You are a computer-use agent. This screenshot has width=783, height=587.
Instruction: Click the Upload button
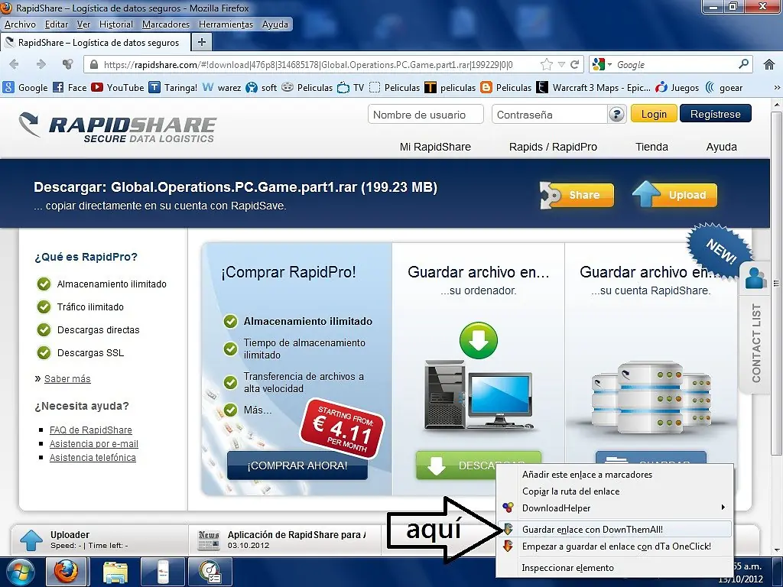(x=674, y=195)
